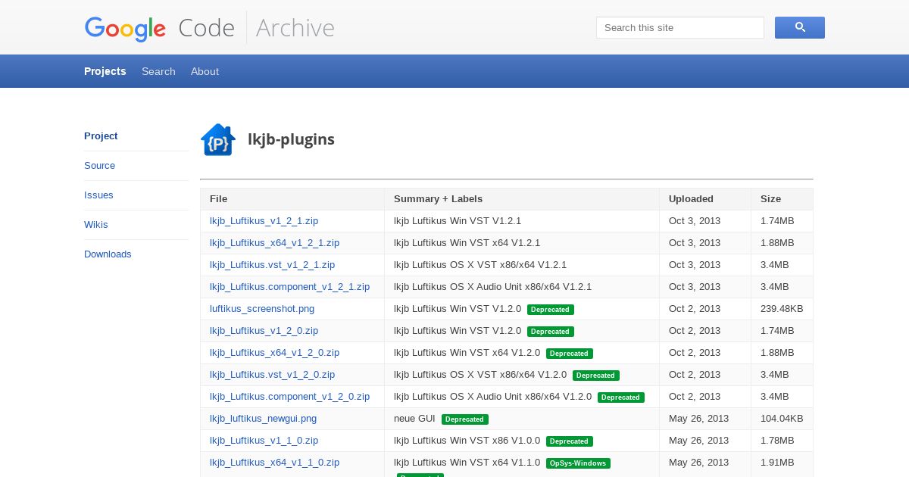Select Downloads in the sidebar
This screenshot has width=909, height=477.
[x=108, y=254]
